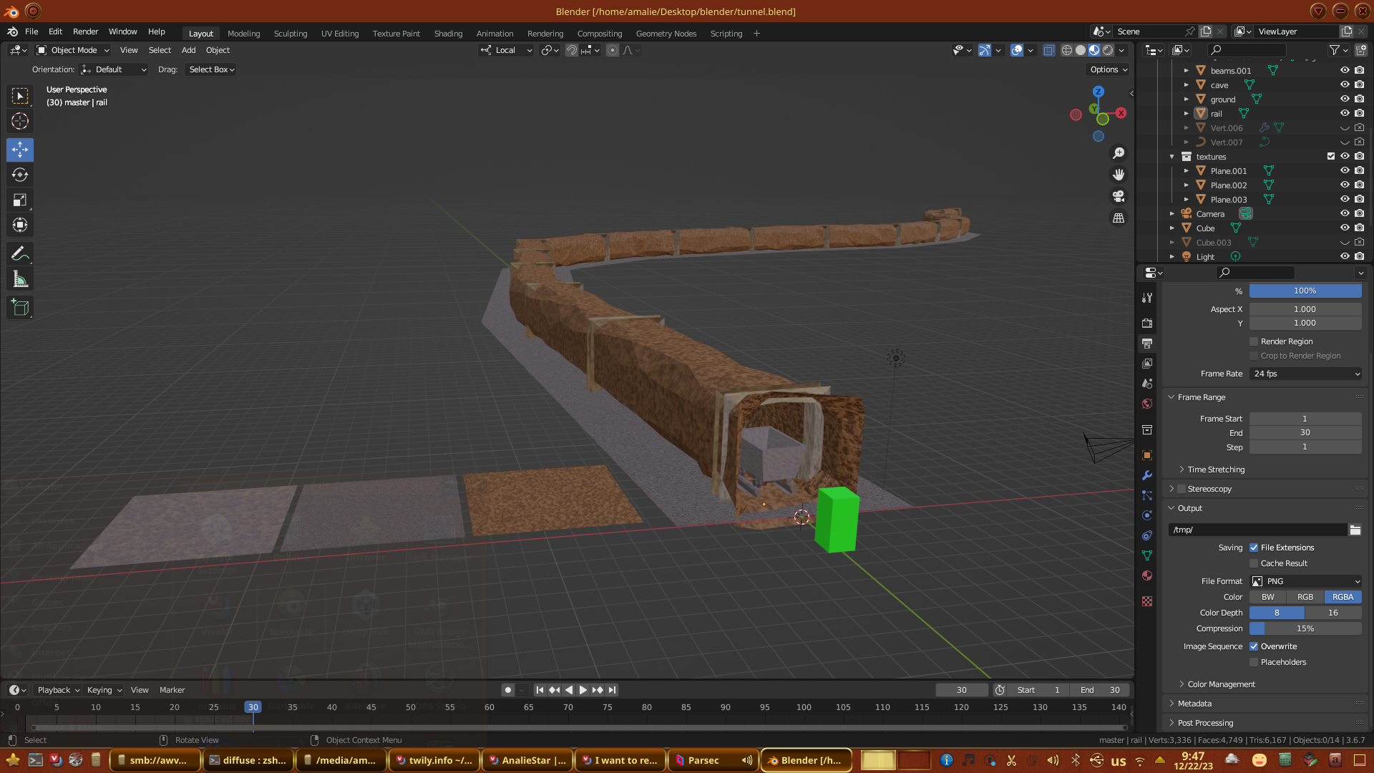Select the Rotate tool in the left toolbar

coord(20,175)
